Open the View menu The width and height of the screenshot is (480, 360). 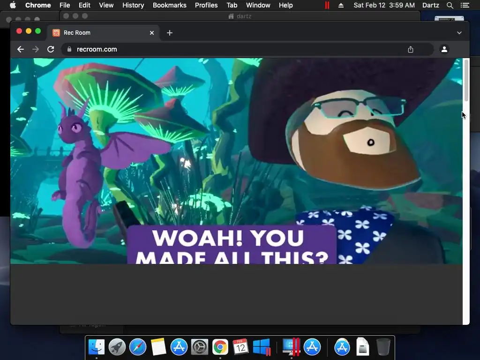pyautogui.click(x=106, y=5)
